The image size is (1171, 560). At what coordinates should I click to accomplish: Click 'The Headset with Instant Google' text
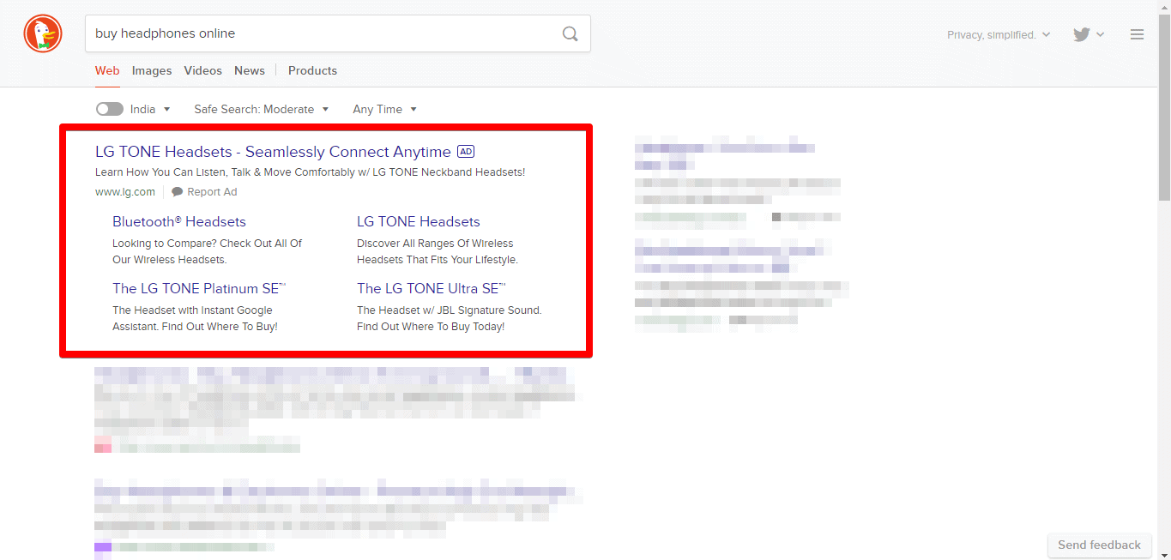coord(192,310)
